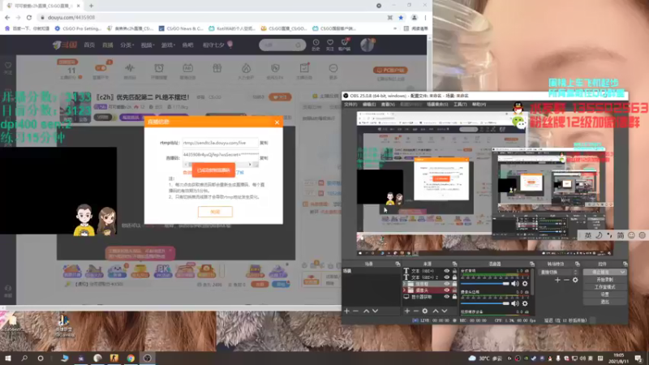Open the scene transition type dropdown
Image resolution: width=649 pixels, height=365 pixels.
[558, 272]
